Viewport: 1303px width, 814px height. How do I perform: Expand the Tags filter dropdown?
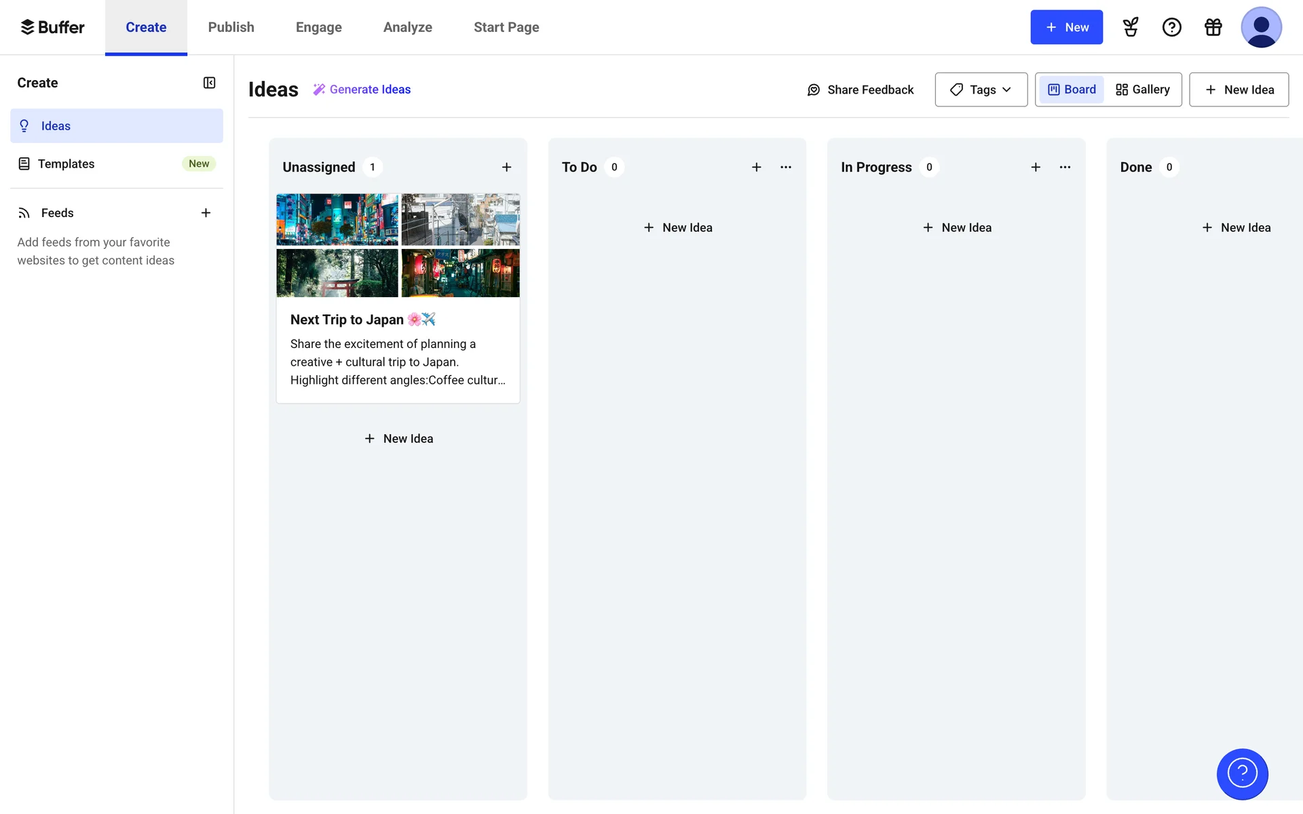[981, 90]
